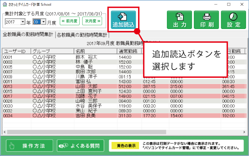Click the 黄色の表示 yellow legend swatch
Image resolution: width=249 pixels, height=156 pixels.
125,146
